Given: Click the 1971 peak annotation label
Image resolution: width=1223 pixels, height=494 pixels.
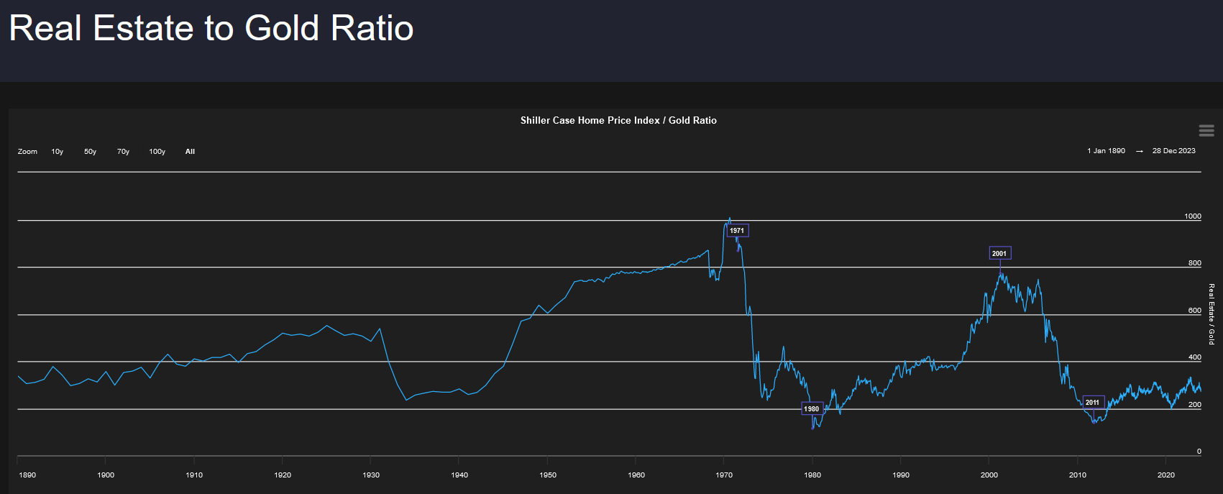Looking at the screenshot, I should click(737, 231).
